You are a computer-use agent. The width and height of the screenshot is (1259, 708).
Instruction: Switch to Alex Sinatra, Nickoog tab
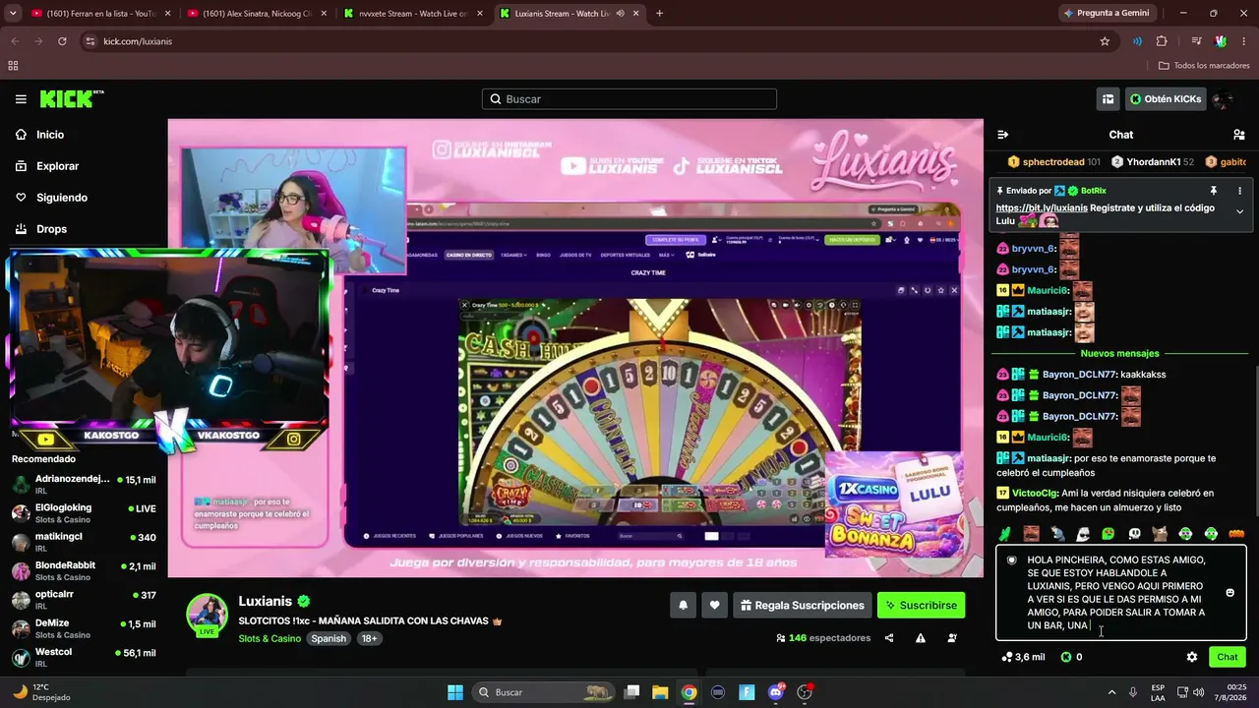pyautogui.click(x=257, y=14)
